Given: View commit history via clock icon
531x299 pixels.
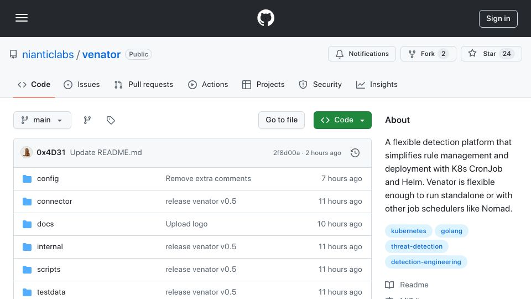Looking at the screenshot, I should coord(355,153).
